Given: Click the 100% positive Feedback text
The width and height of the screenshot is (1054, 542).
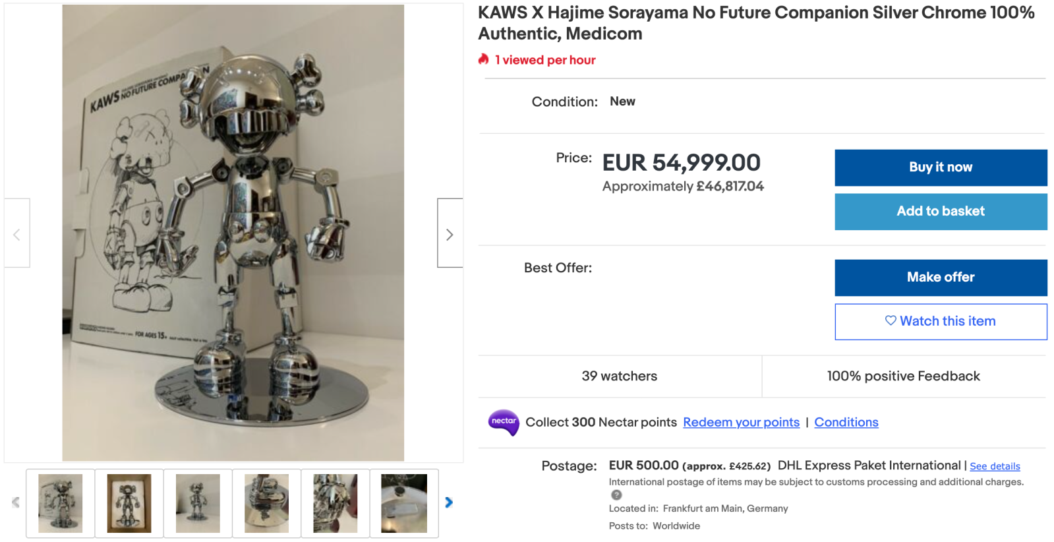Looking at the screenshot, I should click(x=903, y=376).
